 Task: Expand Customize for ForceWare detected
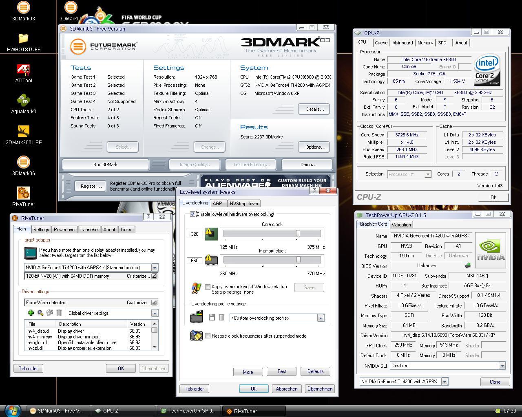click(154, 303)
